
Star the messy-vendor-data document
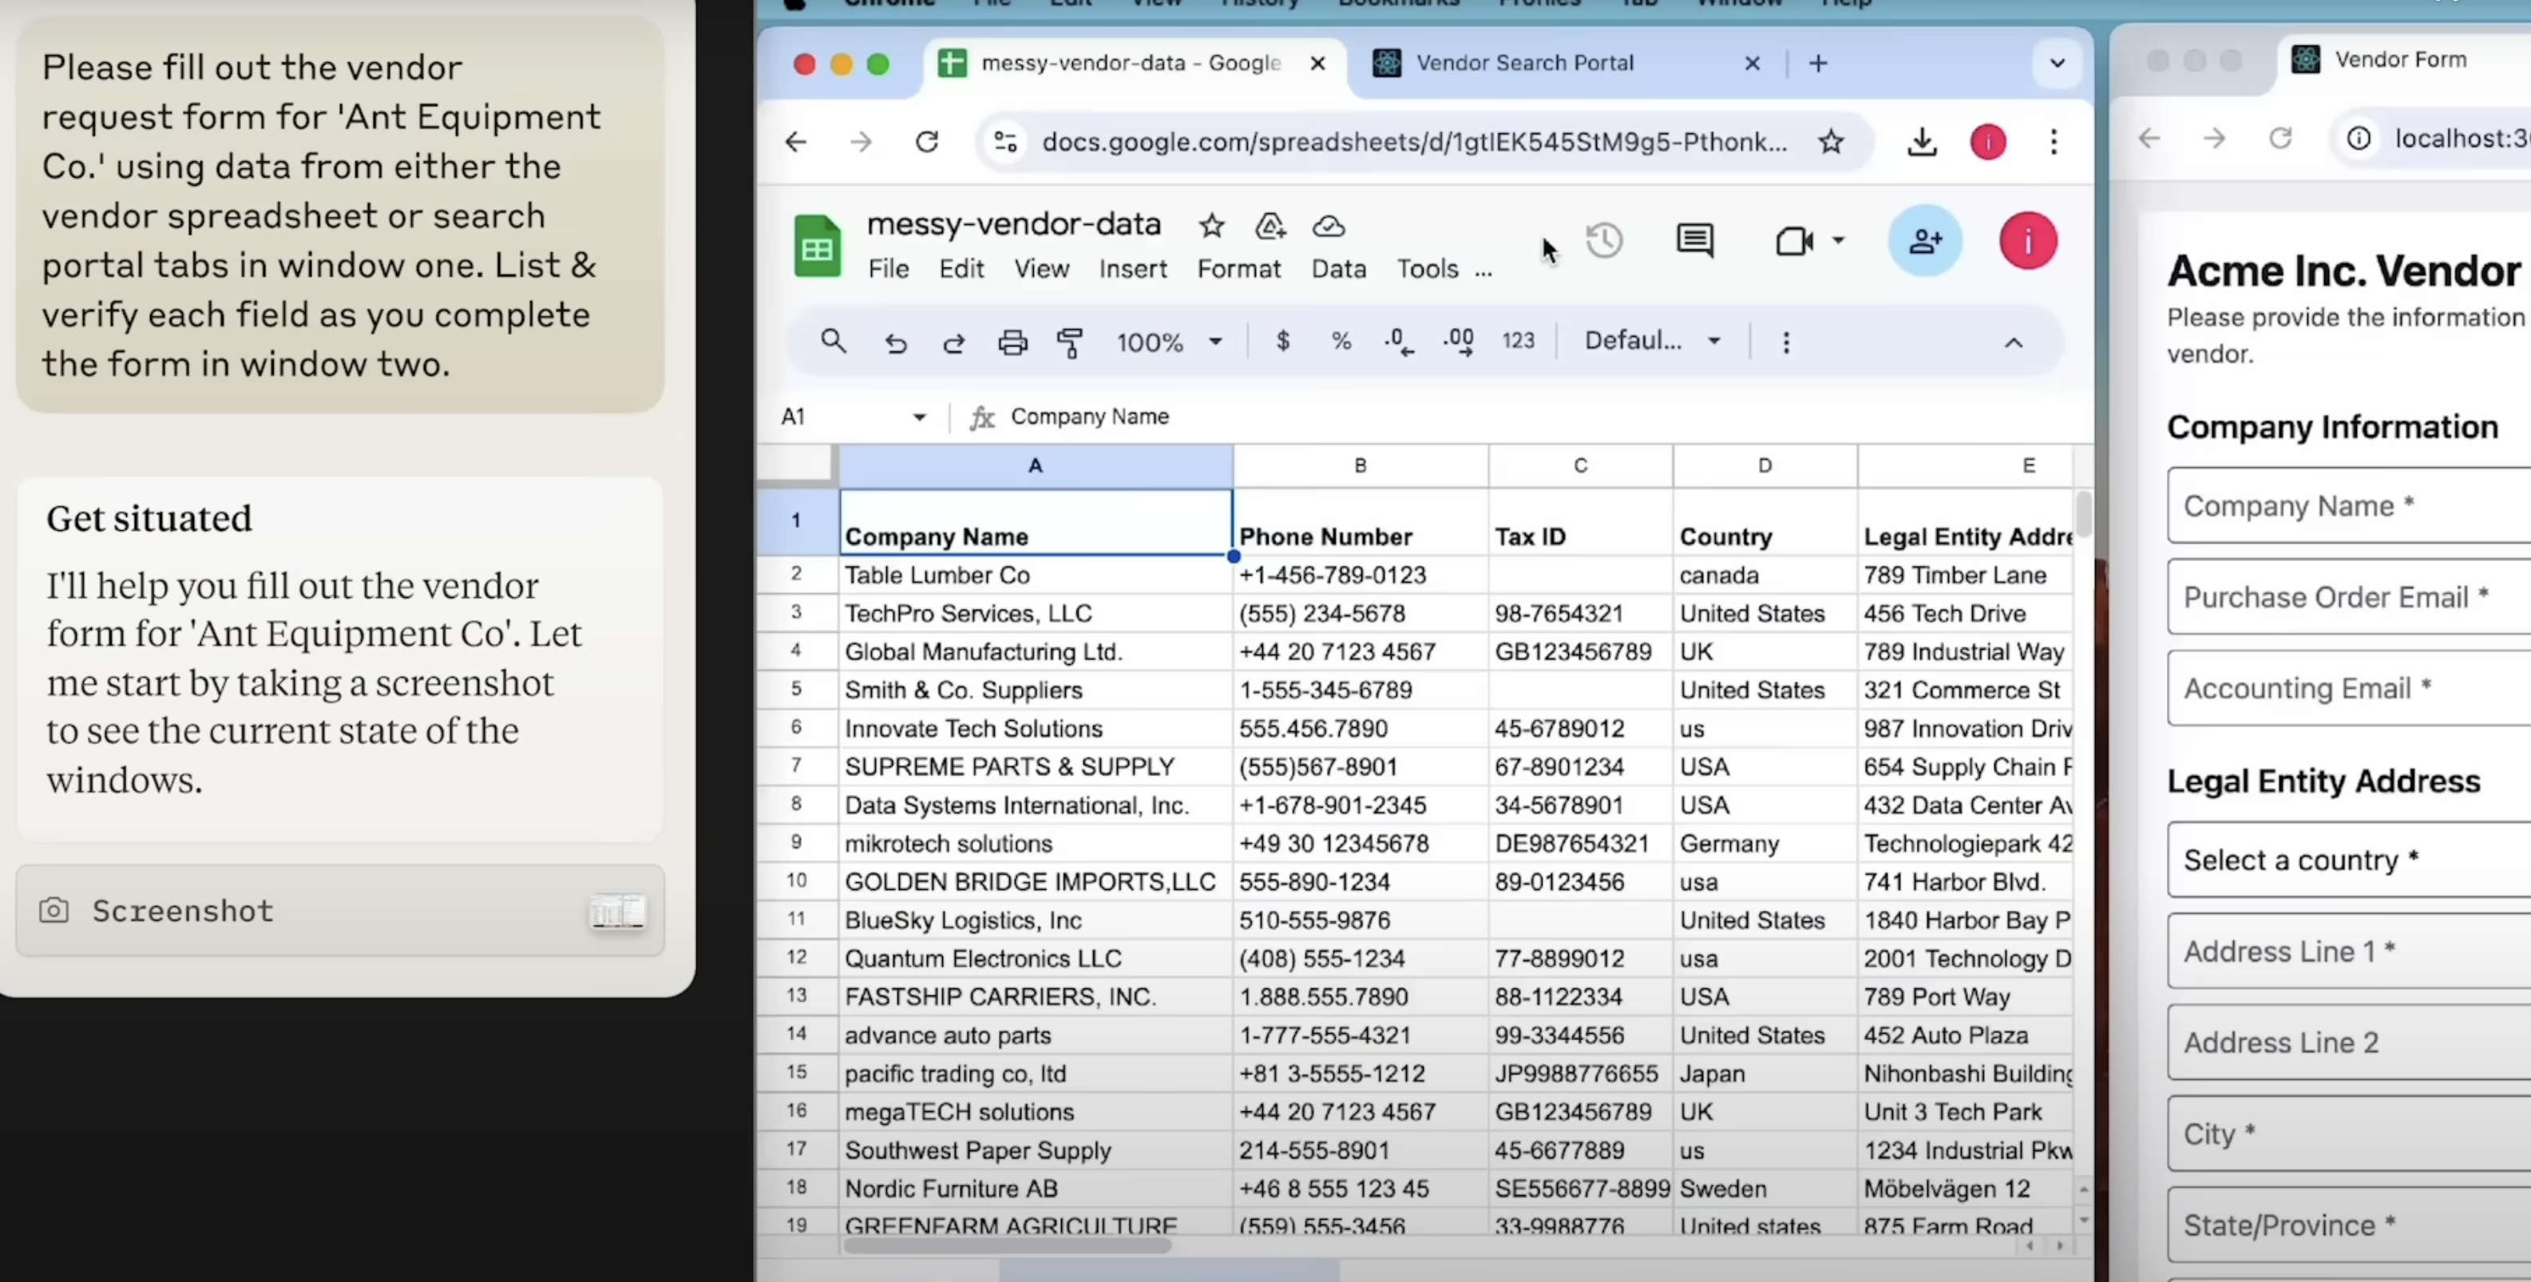pyautogui.click(x=1211, y=226)
